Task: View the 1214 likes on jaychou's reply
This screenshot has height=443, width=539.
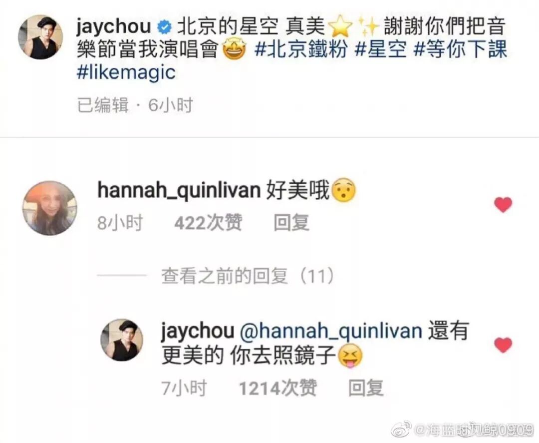Action: [x=278, y=388]
